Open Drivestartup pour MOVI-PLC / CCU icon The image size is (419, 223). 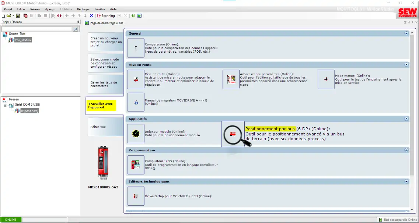click(136, 196)
